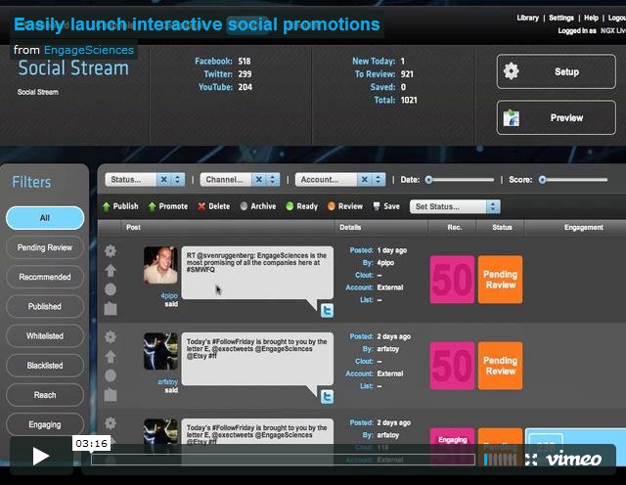Image resolution: width=626 pixels, height=485 pixels.
Task: Open the Help menu link
Action: (x=591, y=18)
